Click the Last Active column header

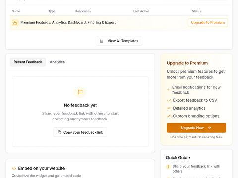click(x=141, y=11)
